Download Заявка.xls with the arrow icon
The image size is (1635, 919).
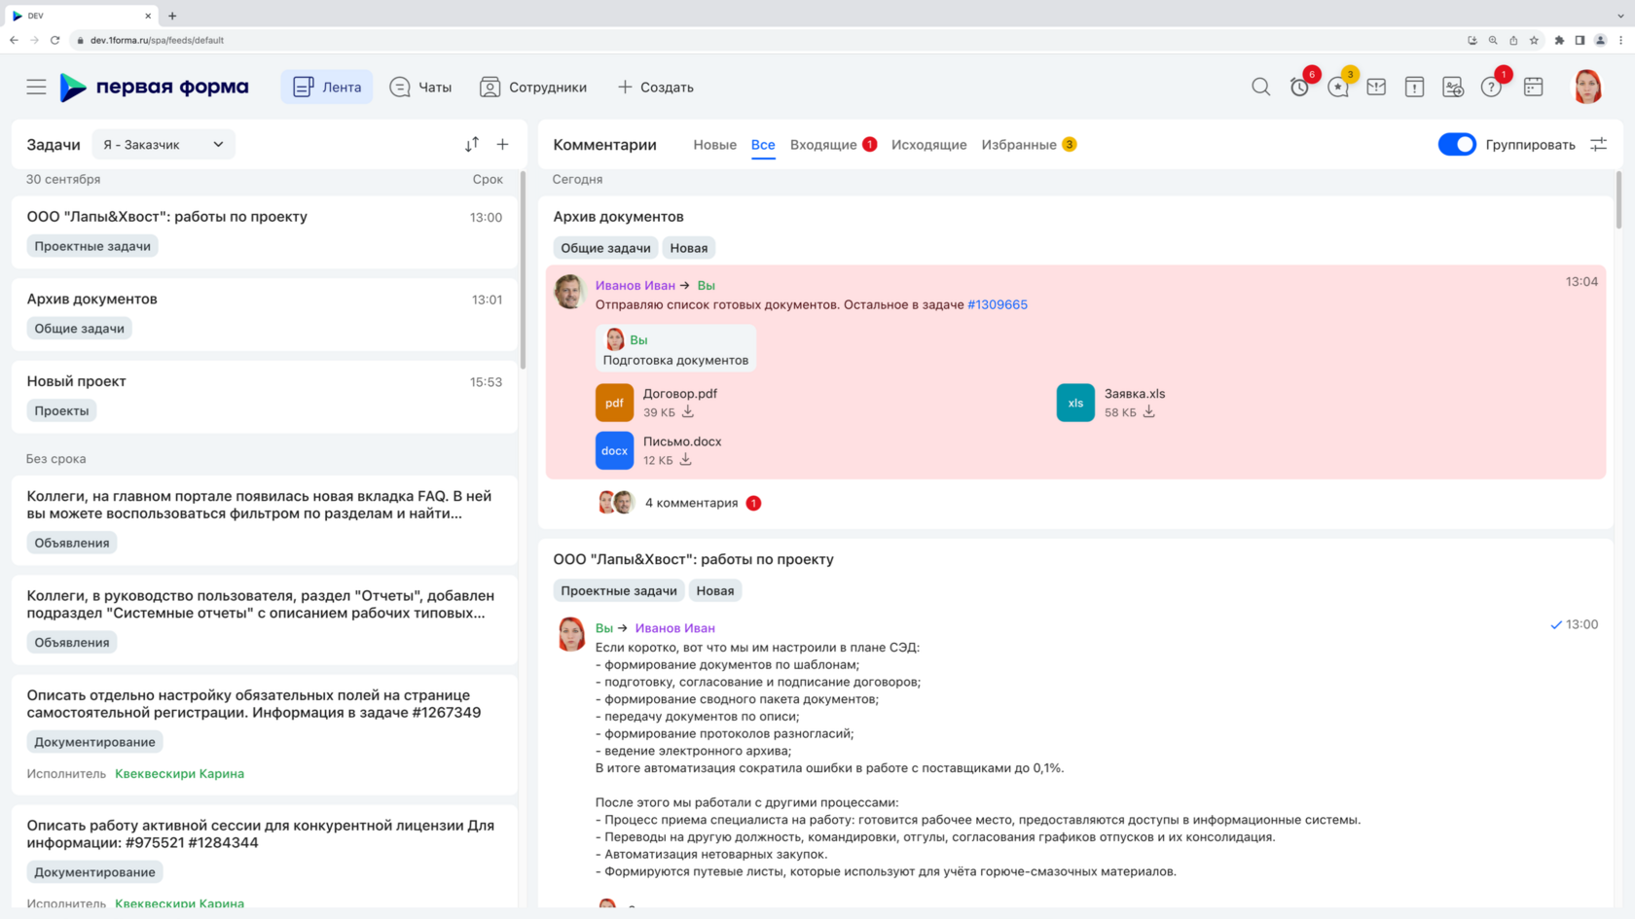click(1149, 411)
